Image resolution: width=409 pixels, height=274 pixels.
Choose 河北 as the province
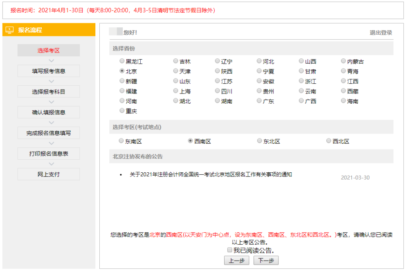click(259, 61)
